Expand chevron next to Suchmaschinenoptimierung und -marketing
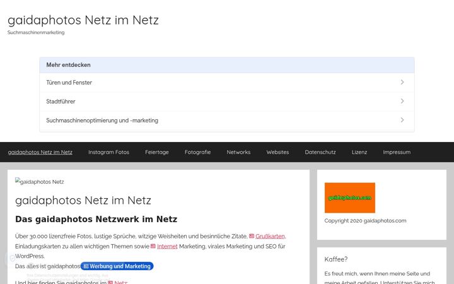Viewport: 454px width, 284px height. click(402, 120)
